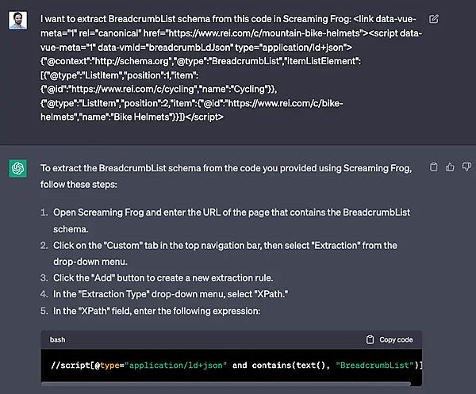Click the ChatGPT logo avatar

[18, 169]
